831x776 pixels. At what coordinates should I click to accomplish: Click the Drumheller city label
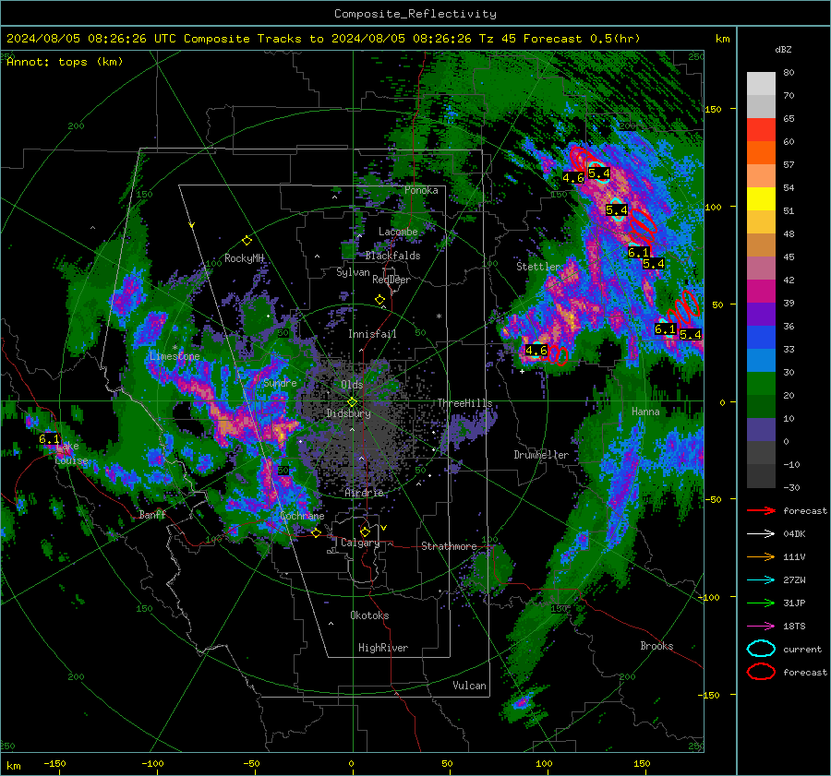point(541,455)
